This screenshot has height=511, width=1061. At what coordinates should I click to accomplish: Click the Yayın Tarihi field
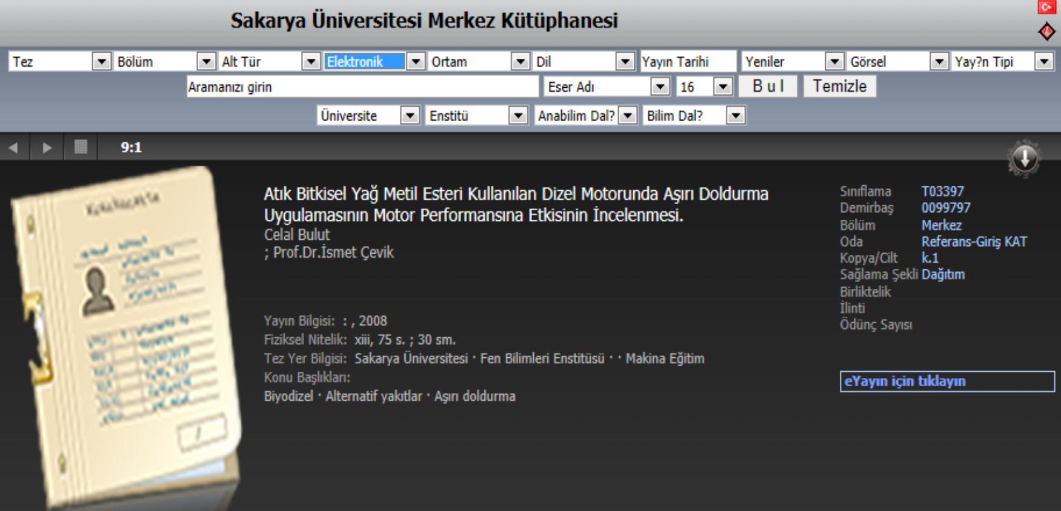pyautogui.click(x=688, y=61)
